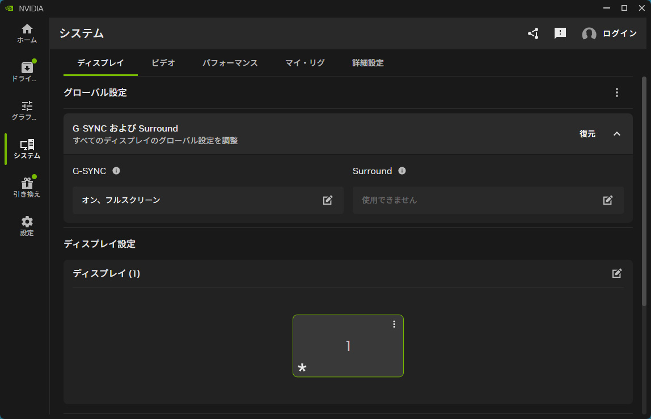This screenshot has width=651, height=419.
Task: Switch to the パフォーマンス tab
Action: (x=230, y=63)
